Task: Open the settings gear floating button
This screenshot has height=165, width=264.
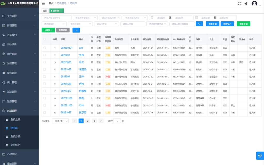Action: pyautogui.click(x=260, y=155)
